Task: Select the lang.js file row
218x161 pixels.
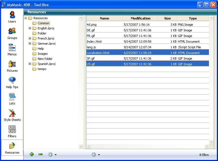Action: point(127,47)
